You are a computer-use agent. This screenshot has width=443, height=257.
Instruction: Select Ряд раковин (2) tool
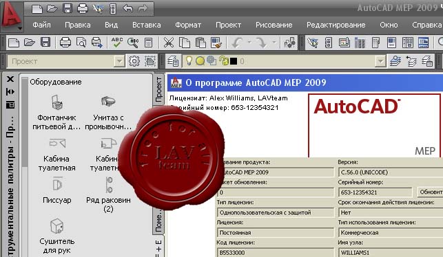(x=108, y=194)
